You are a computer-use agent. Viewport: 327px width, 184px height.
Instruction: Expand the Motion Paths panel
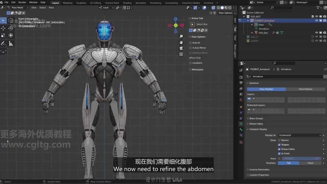click(256, 124)
